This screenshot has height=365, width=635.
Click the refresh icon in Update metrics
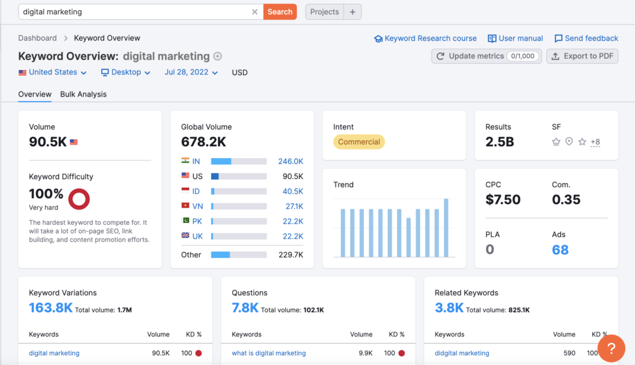440,56
